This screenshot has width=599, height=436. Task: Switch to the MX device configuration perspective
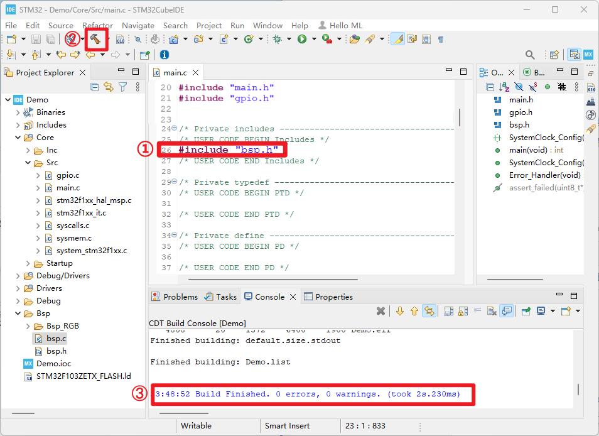[x=588, y=54]
